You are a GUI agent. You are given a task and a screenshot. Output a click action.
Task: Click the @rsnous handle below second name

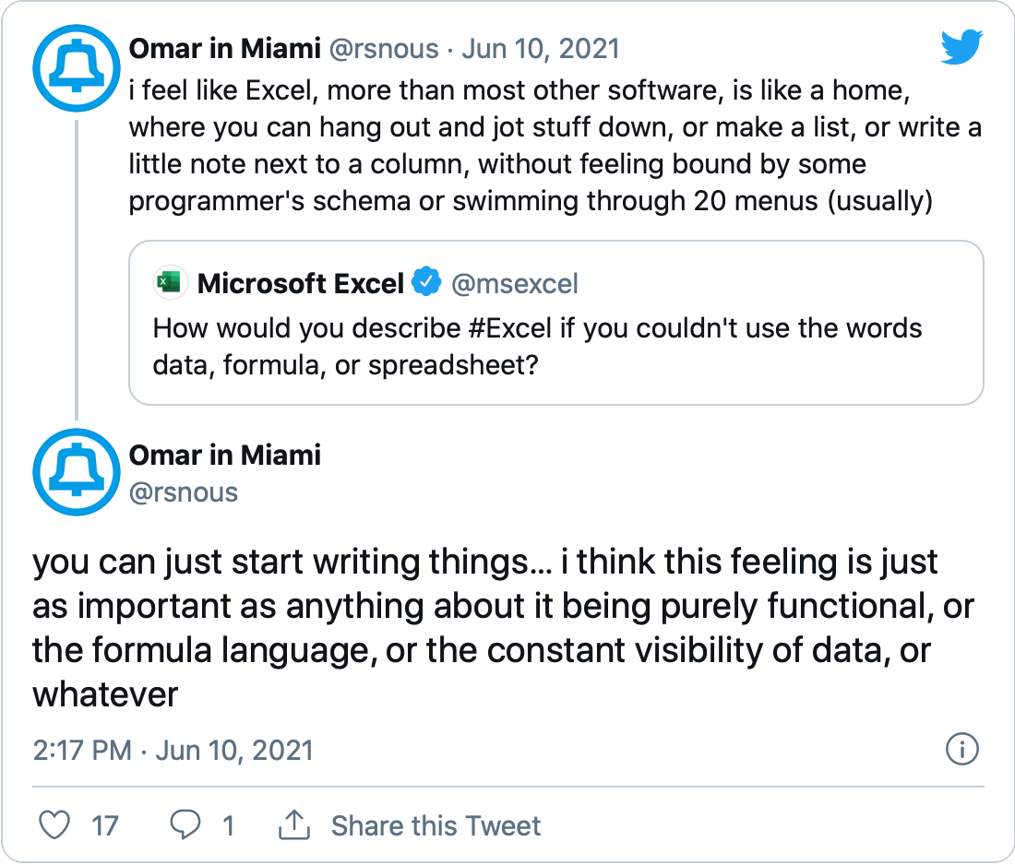[184, 492]
